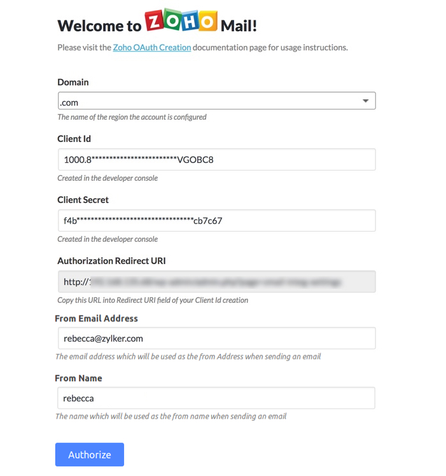Image resolution: width=446 pixels, height=476 pixels.
Task: Click the Authorization Redirect URI label
Action: pos(111,261)
